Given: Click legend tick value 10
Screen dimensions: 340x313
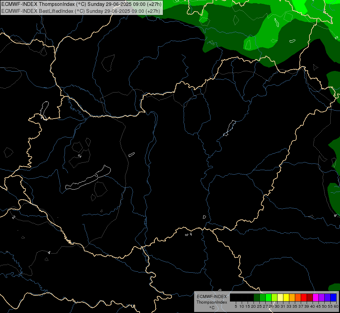Looking at the screenshot, I should [x=242, y=306].
